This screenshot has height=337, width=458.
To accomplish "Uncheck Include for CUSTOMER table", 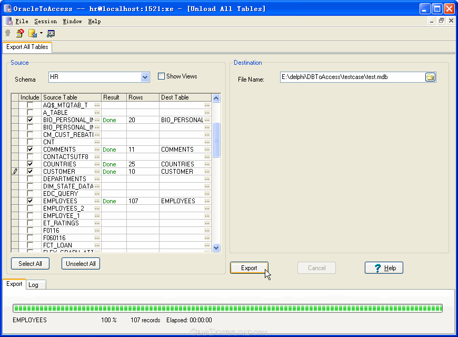I will pyautogui.click(x=30, y=172).
